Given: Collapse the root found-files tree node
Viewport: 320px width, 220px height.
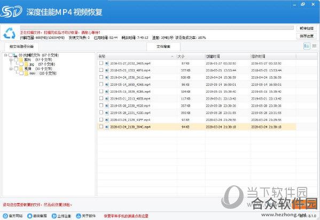Looking at the screenshot, I should (x=6, y=55).
